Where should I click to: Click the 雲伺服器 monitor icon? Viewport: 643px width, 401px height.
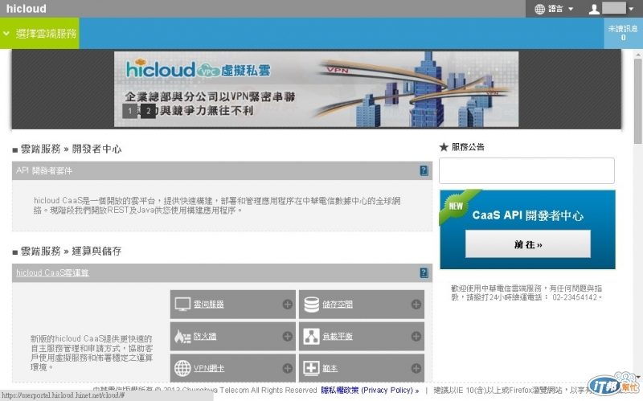tap(182, 305)
